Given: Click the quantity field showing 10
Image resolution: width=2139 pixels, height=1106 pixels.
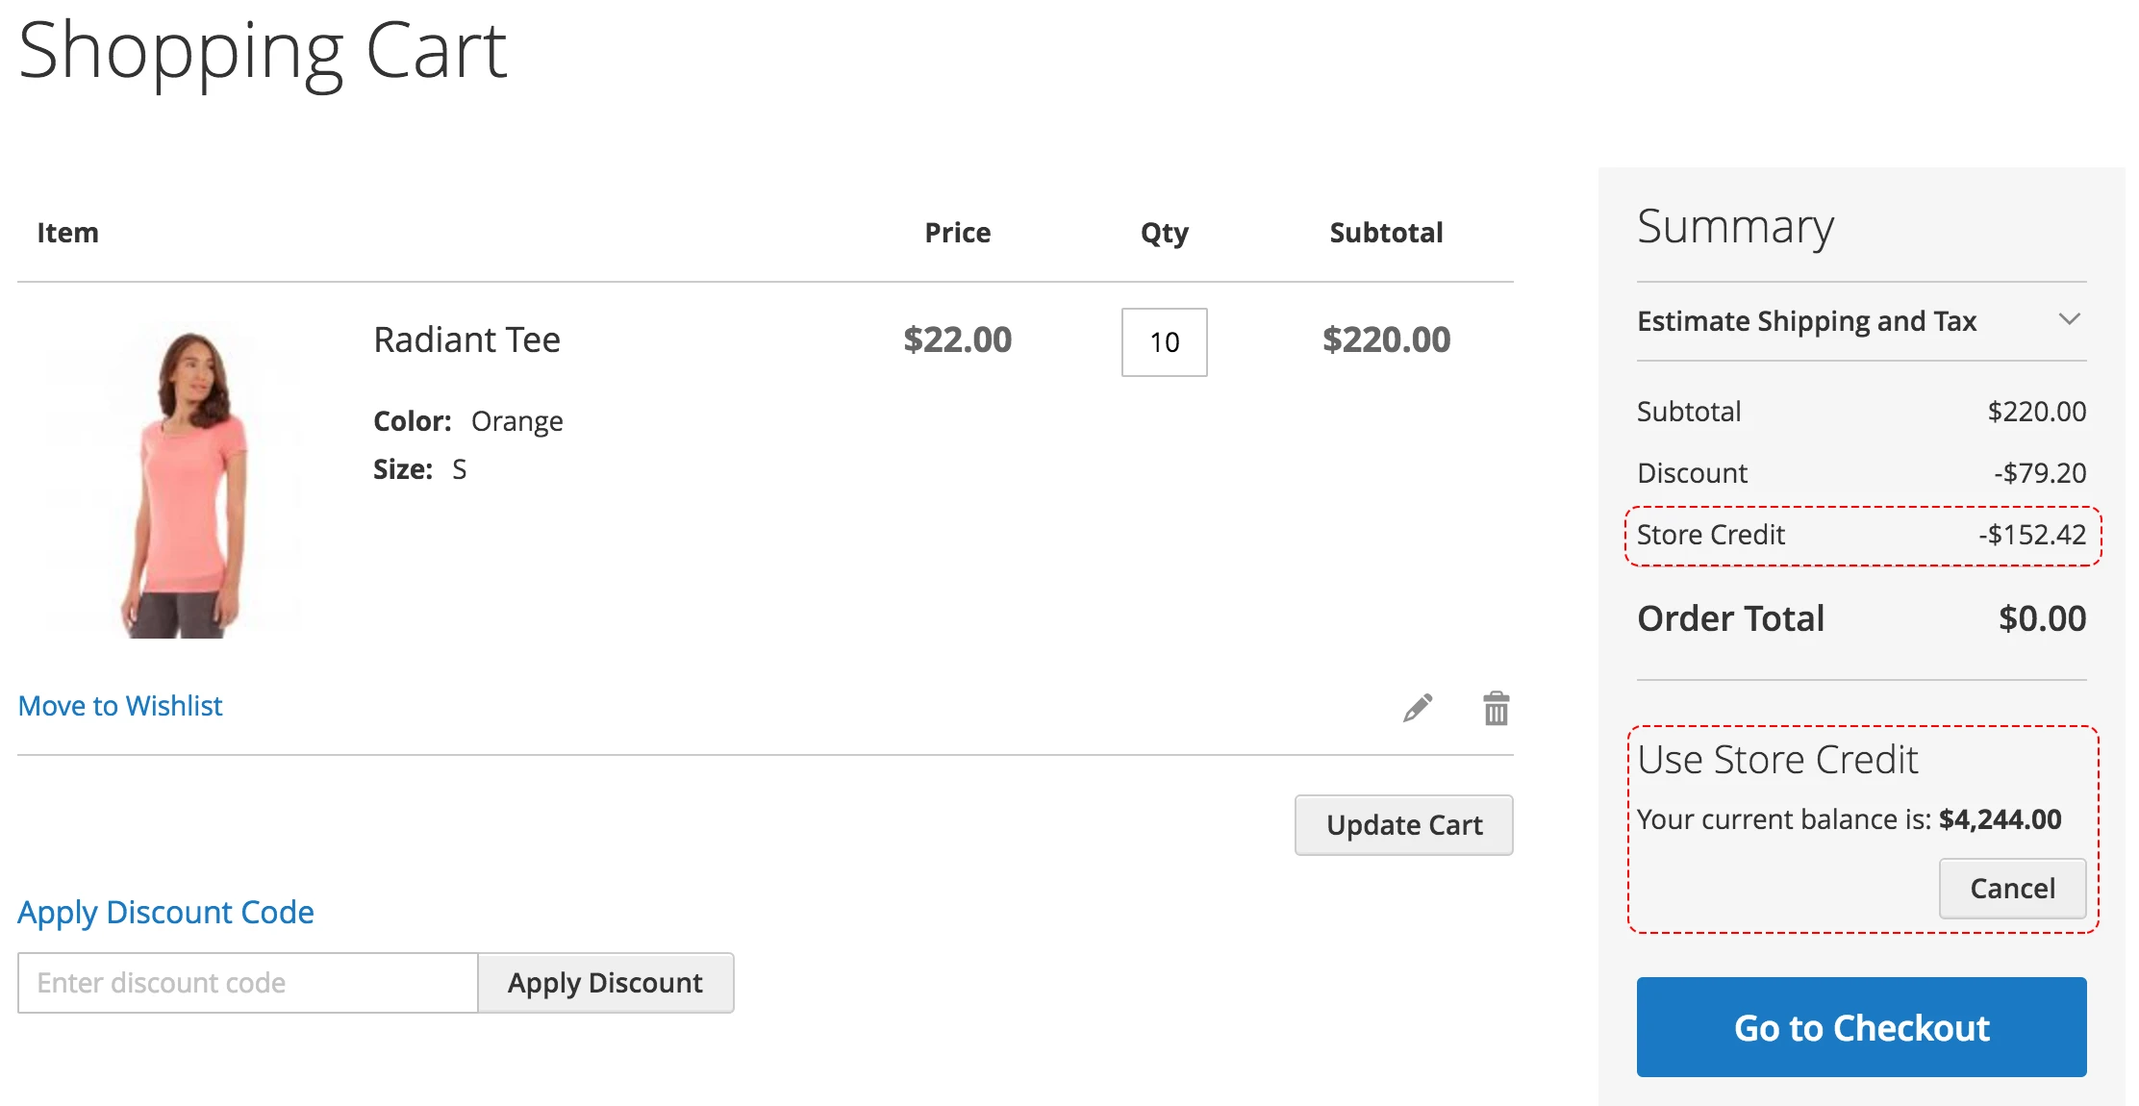Looking at the screenshot, I should pyautogui.click(x=1163, y=342).
